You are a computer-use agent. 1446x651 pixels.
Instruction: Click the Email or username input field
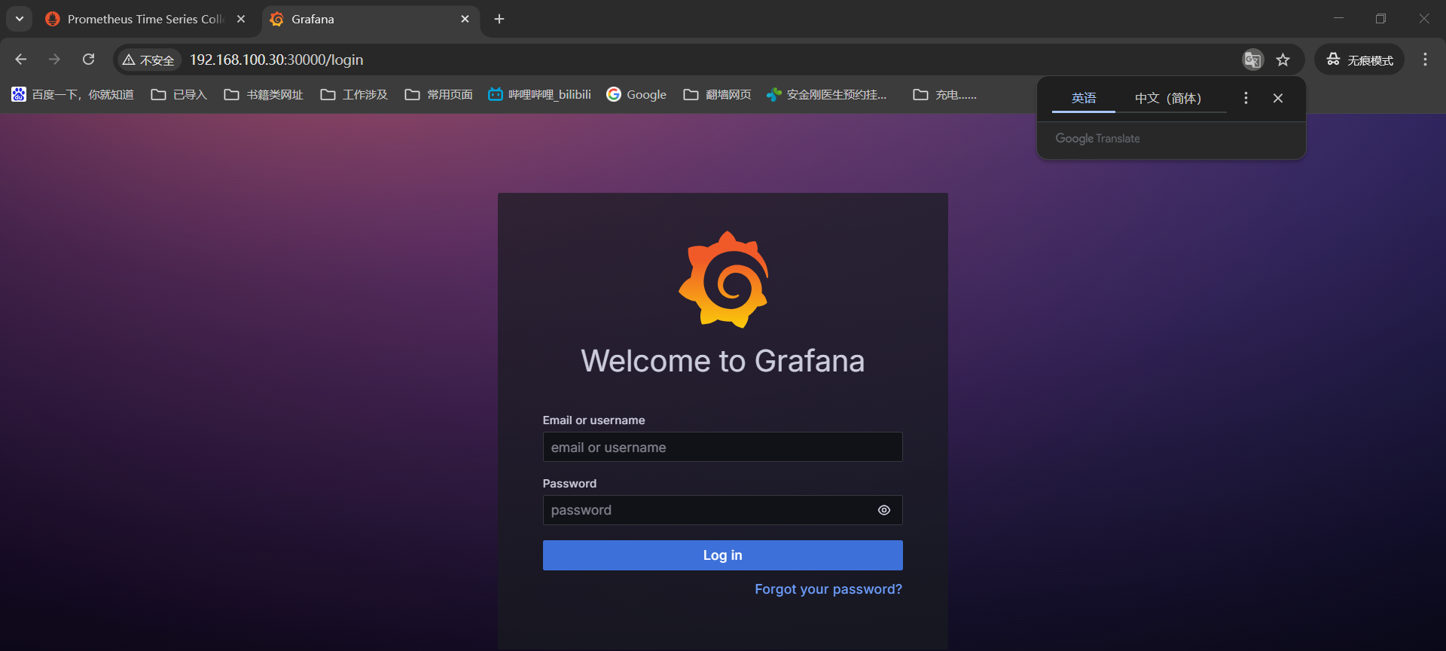[722, 447]
